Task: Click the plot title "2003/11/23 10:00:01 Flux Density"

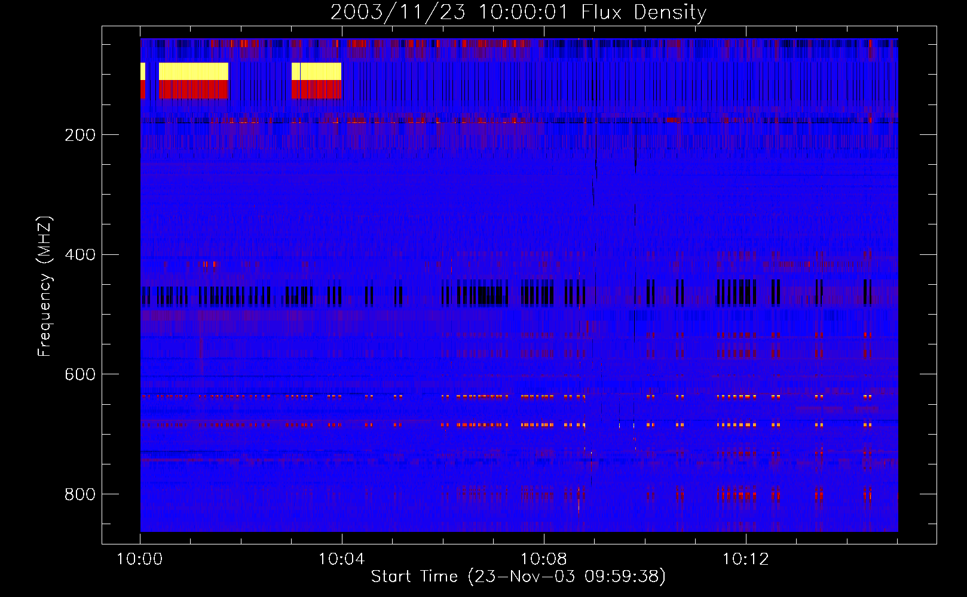Action: pyautogui.click(x=519, y=12)
